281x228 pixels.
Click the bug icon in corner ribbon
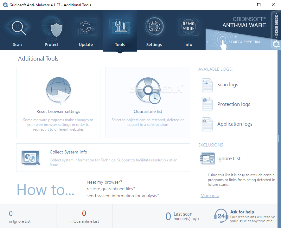(x=276, y=44)
